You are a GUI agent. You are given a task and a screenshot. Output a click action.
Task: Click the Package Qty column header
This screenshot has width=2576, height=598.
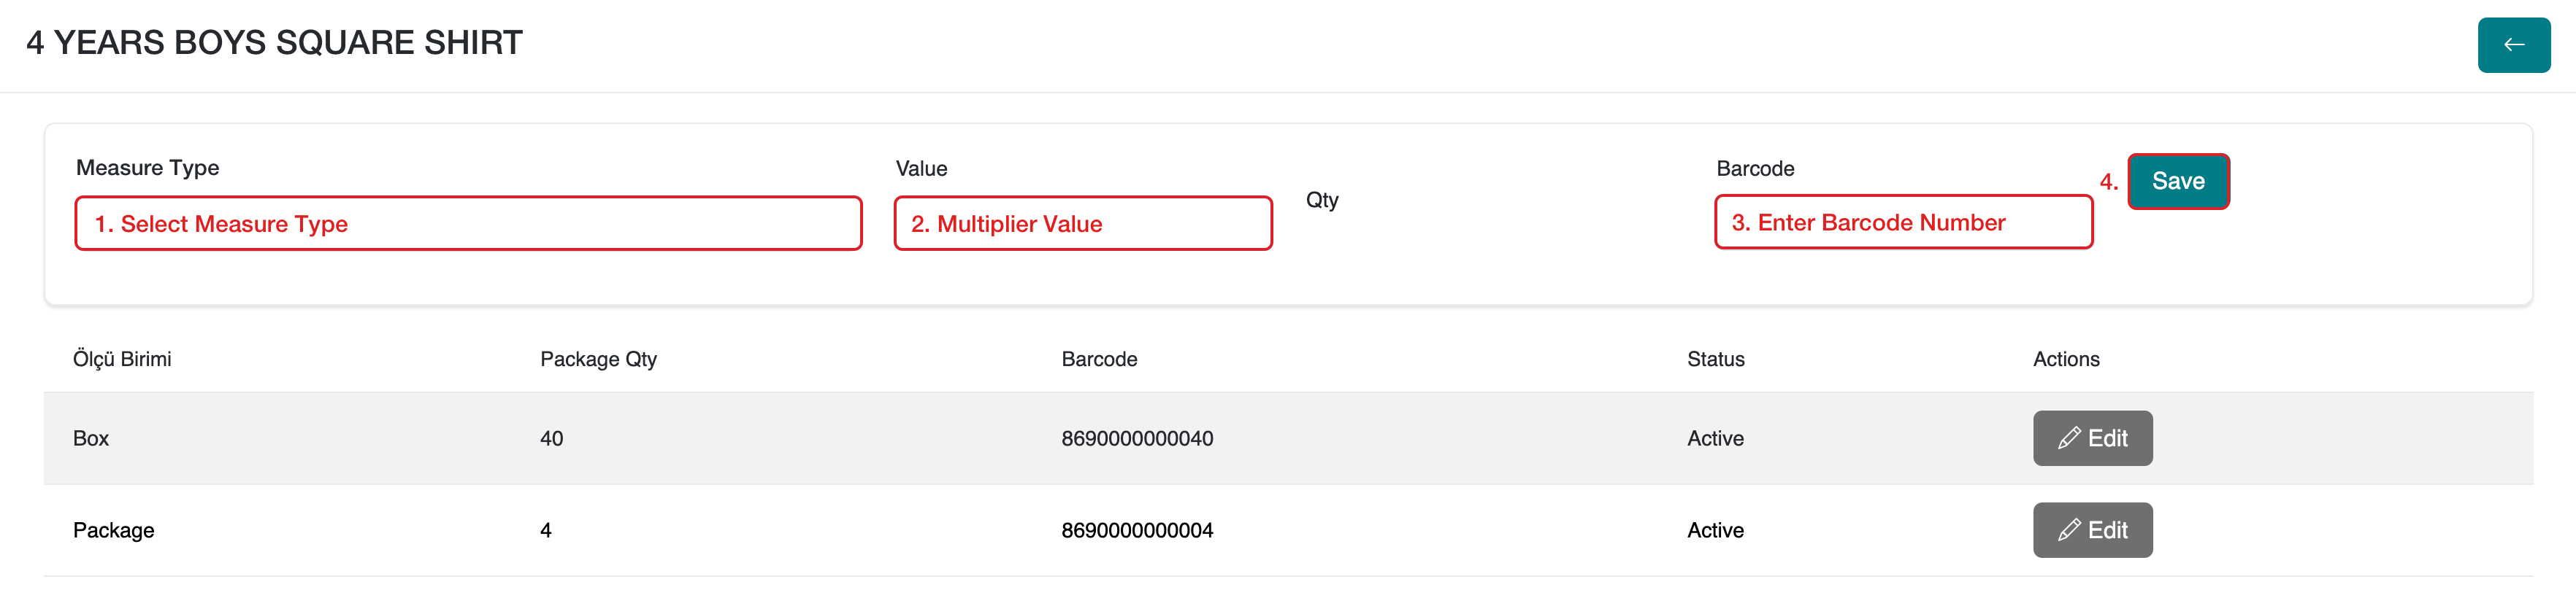click(598, 360)
